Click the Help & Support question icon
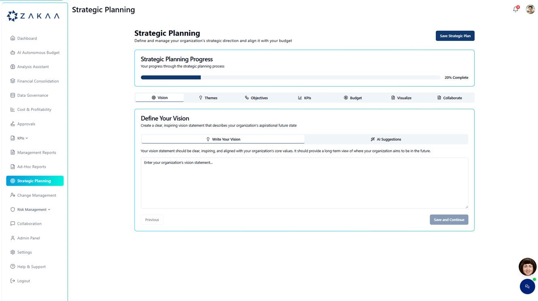 [13, 267]
